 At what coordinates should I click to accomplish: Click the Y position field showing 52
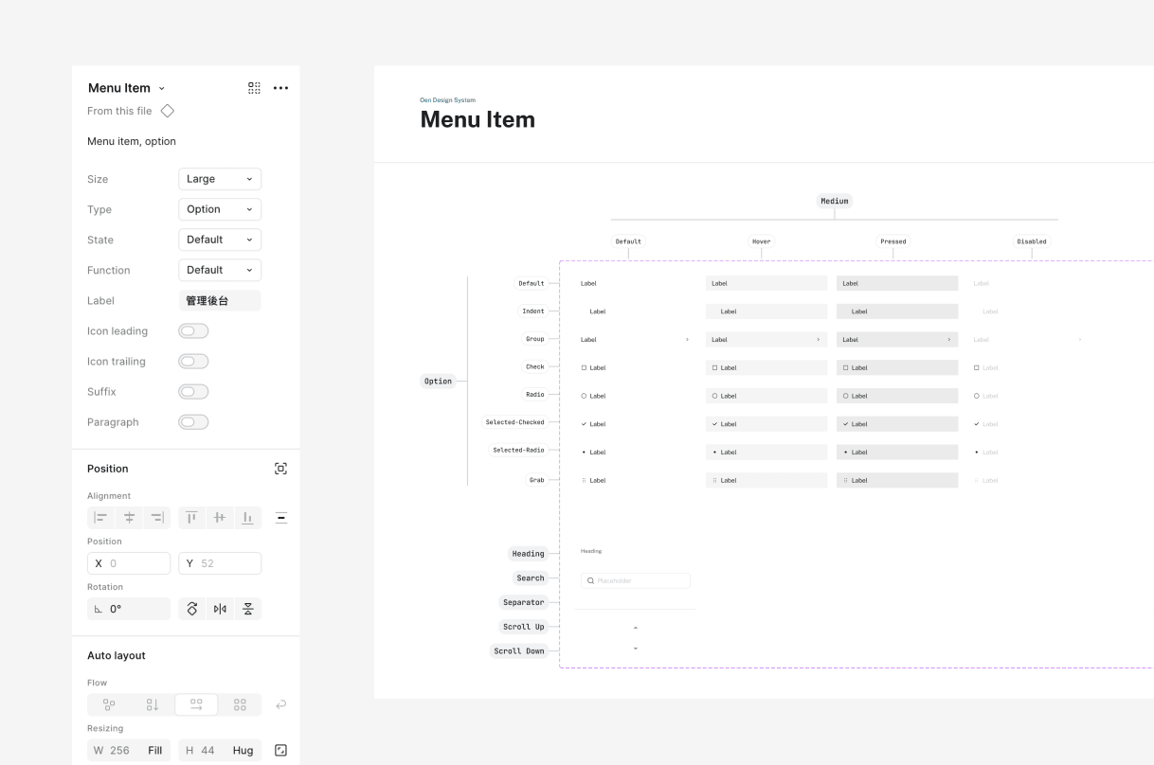coord(220,563)
